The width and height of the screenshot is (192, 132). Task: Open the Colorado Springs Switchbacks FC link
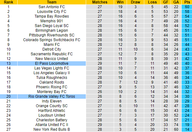coord(52,40)
